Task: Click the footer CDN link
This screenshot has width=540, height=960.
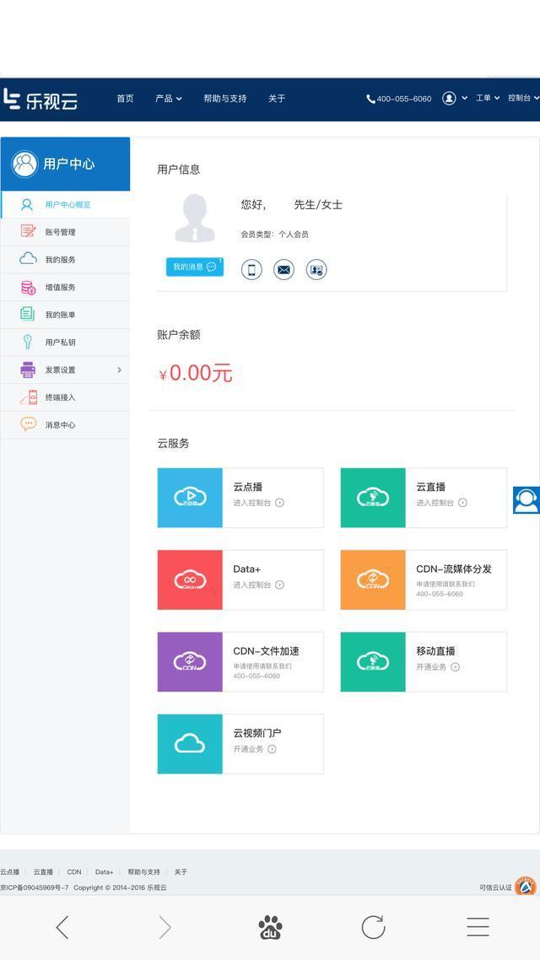Action: [x=74, y=871]
